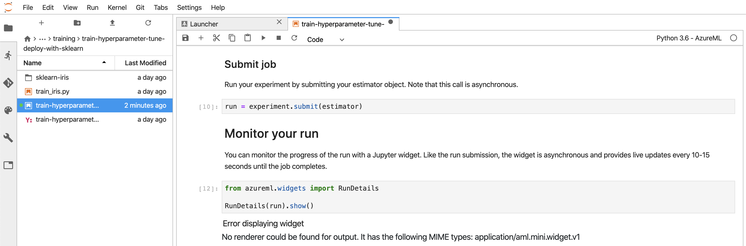
Task: Upload files to the current folder
Action: 112,23
